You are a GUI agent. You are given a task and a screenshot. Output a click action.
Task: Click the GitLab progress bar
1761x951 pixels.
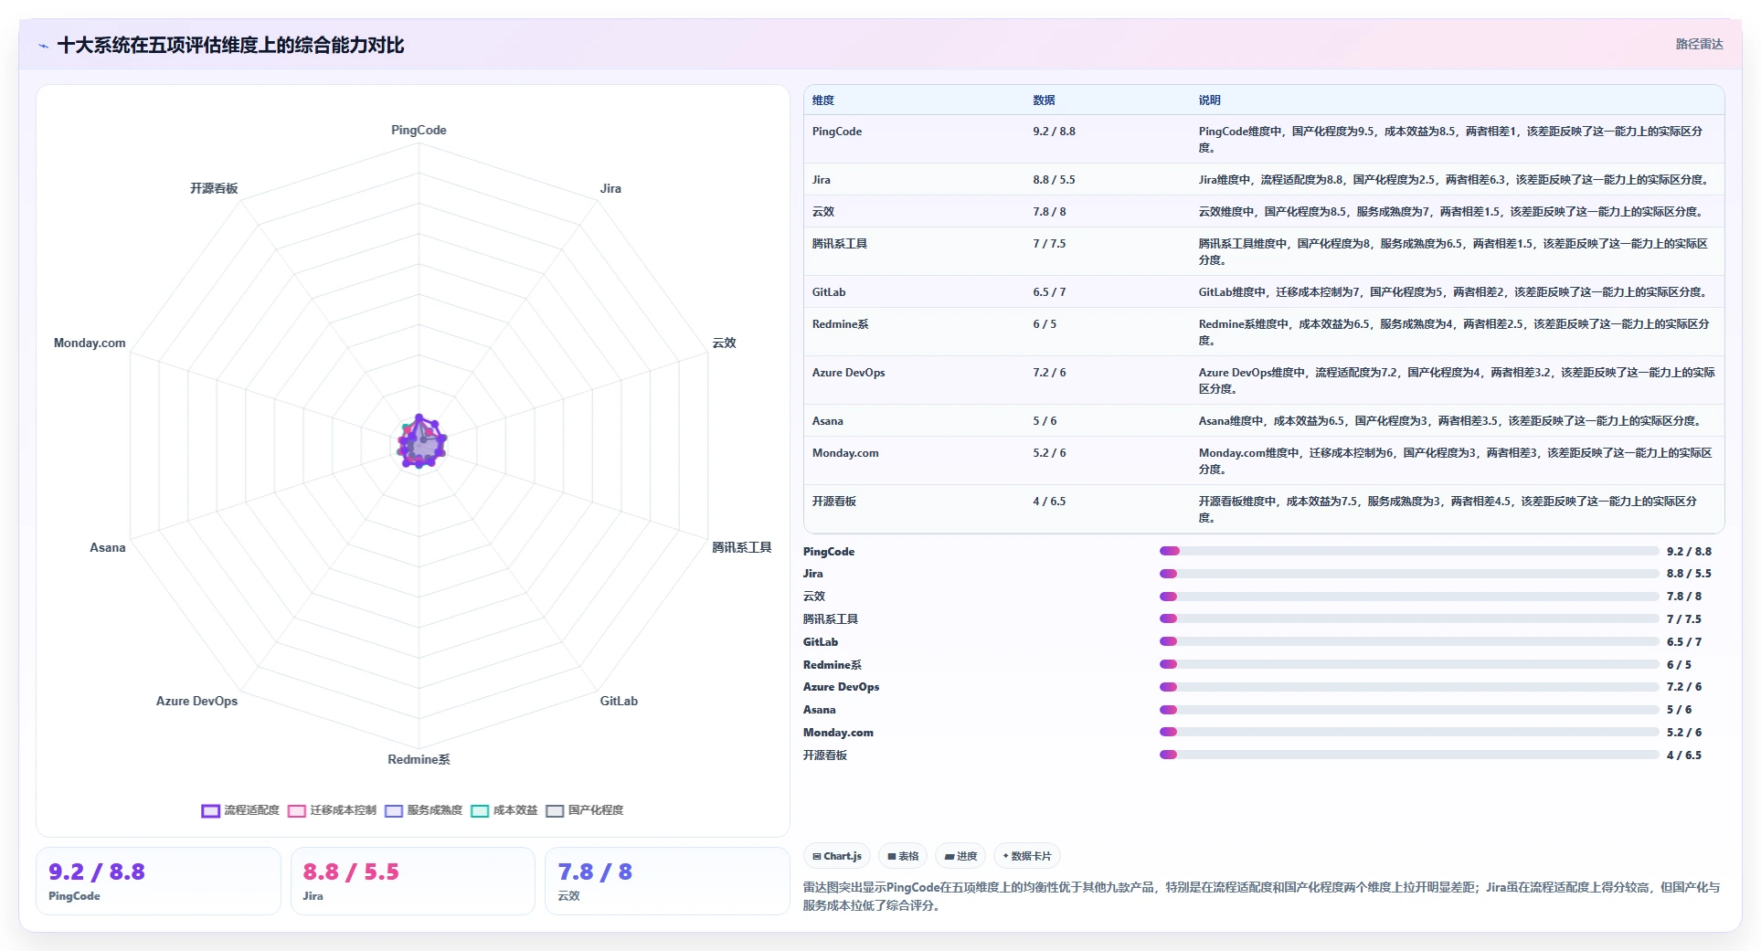click(1409, 641)
